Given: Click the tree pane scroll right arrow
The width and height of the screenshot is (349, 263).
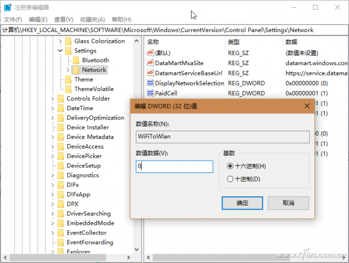Looking at the screenshot, I should 128,257.
